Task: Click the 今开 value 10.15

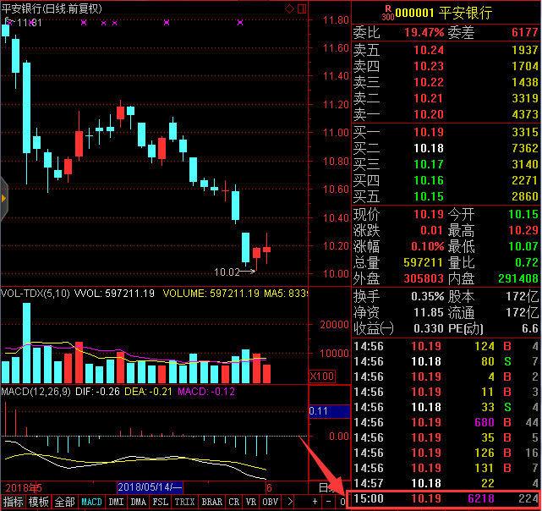Action: click(x=523, y=214)
